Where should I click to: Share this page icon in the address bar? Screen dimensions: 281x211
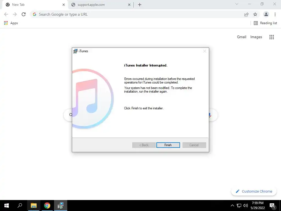pos(246,14)
